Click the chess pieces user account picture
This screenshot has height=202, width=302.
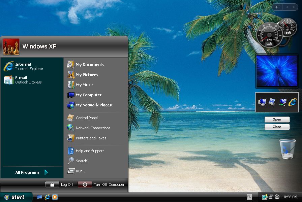point(11,47)
